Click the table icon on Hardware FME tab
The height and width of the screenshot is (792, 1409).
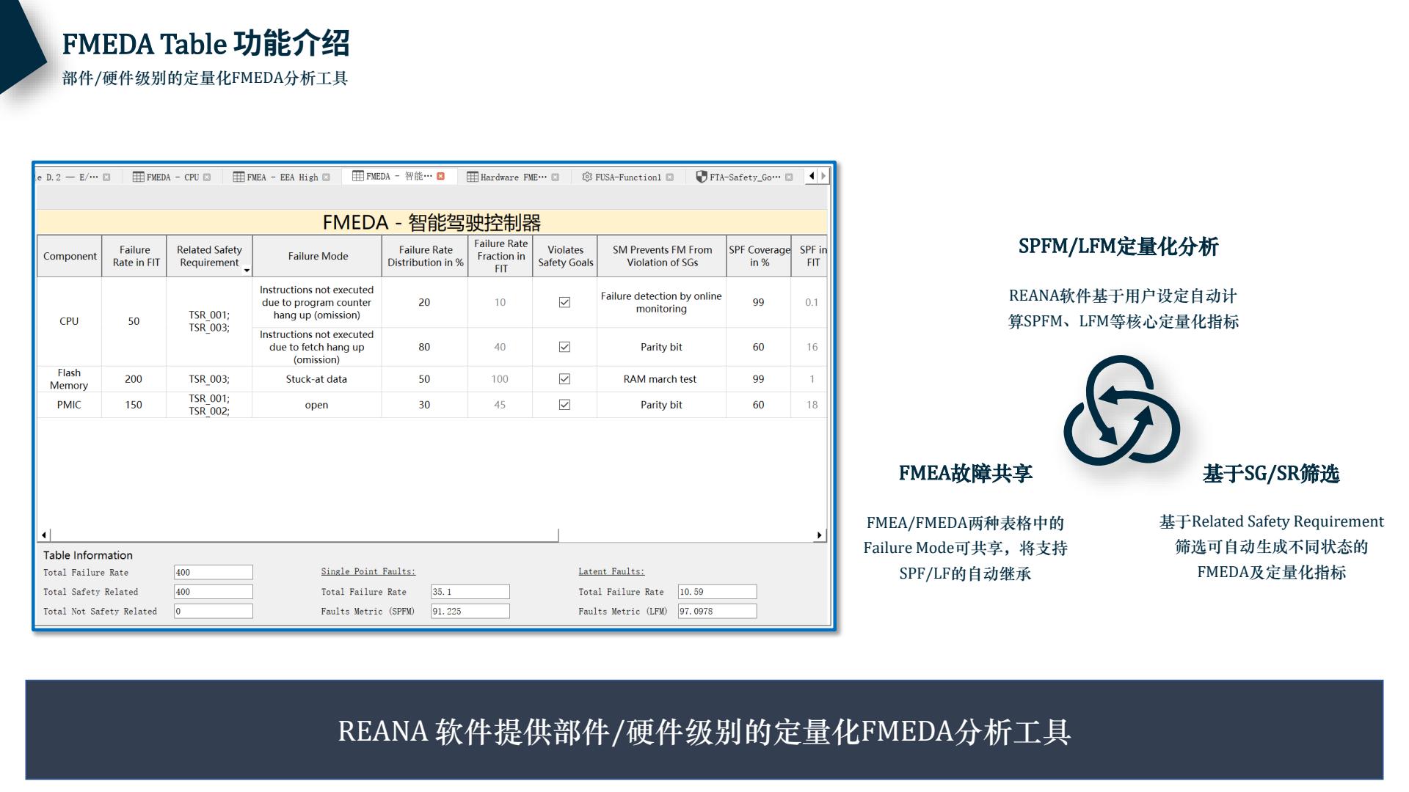point(471,177)
